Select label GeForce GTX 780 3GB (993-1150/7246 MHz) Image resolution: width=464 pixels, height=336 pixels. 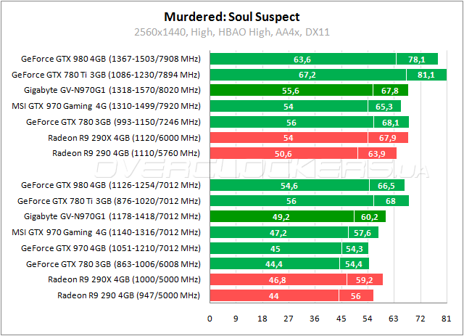pyautogui.click(x=113, y=122)
